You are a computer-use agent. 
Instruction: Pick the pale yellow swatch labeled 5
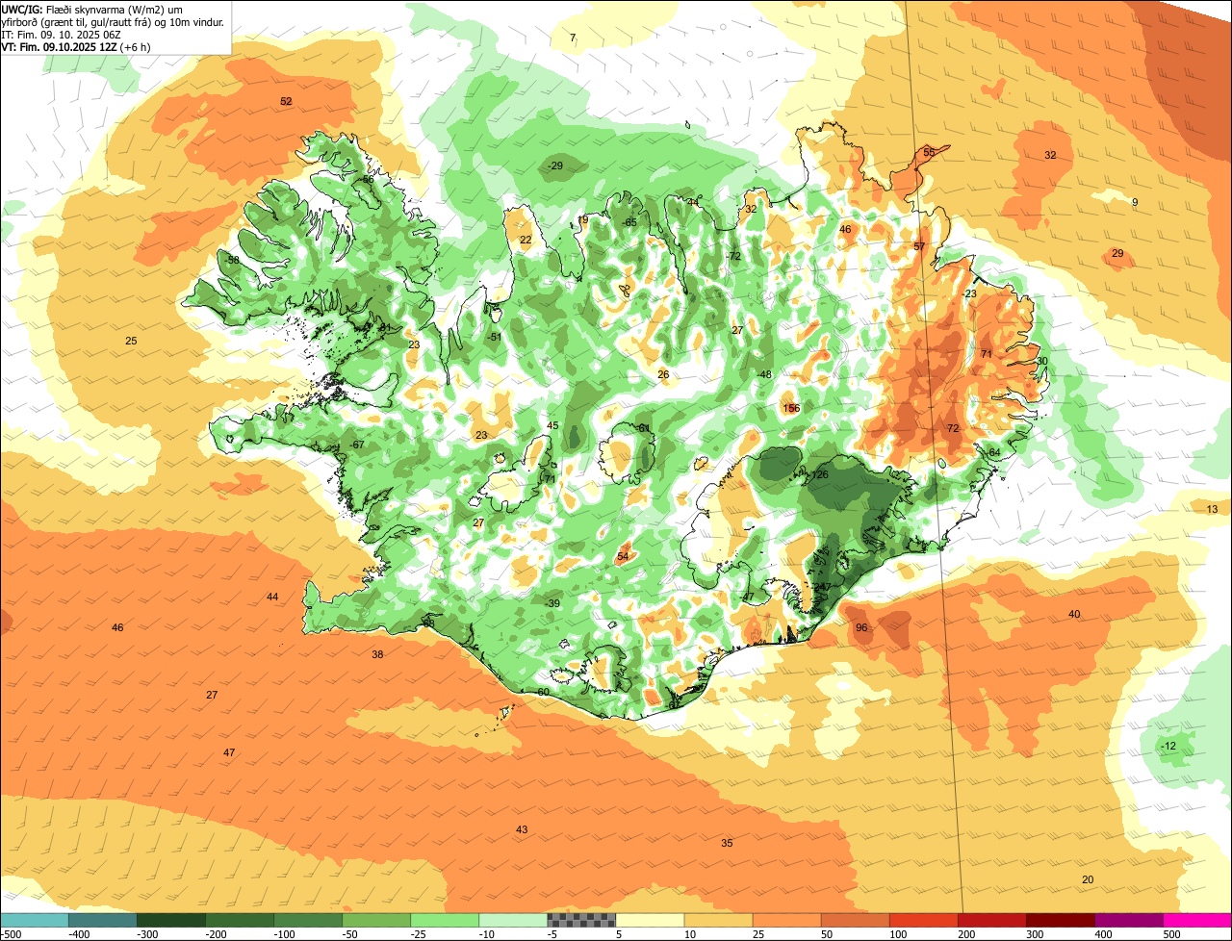pyautogui.click(x=649, y=920)
